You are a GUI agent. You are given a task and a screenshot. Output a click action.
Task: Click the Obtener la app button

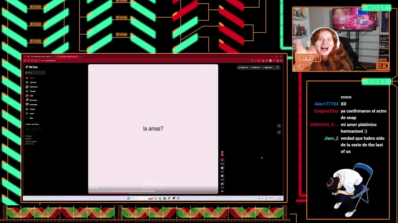[256, 68]
